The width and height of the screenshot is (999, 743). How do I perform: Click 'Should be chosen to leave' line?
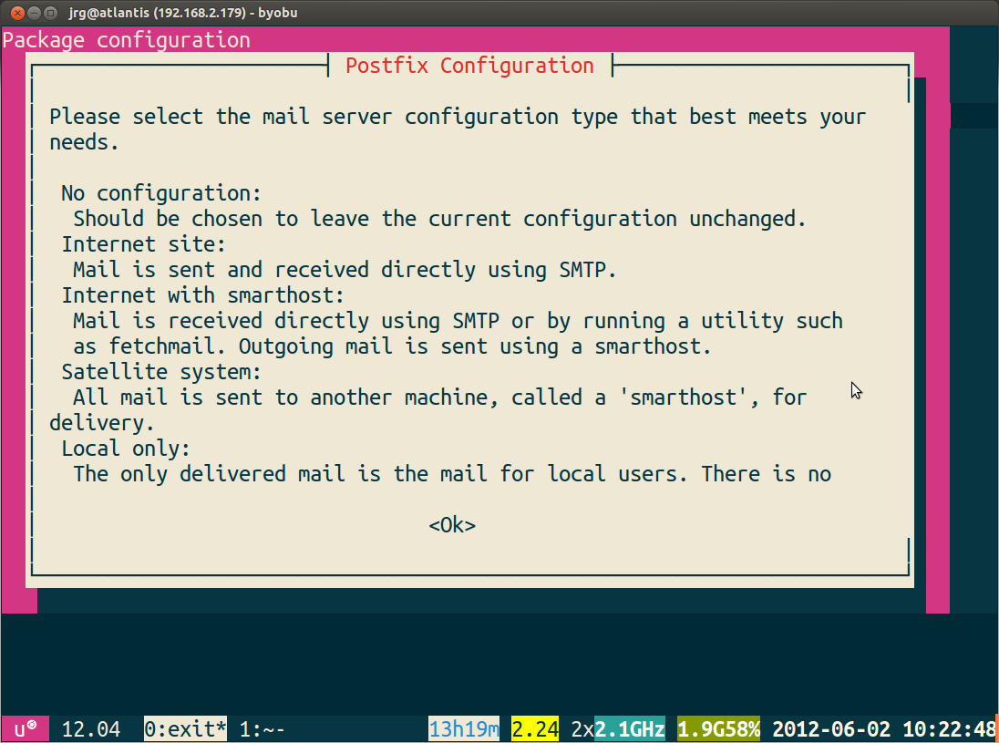pyautogui.click(x=439, y=219)
